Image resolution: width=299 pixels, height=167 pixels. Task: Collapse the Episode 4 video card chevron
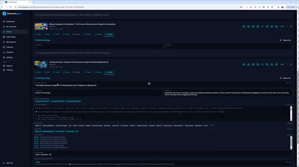[287, 64]
